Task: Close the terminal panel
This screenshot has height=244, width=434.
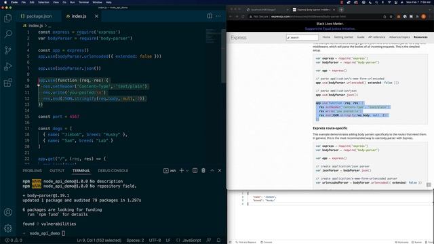Action: 220,170
